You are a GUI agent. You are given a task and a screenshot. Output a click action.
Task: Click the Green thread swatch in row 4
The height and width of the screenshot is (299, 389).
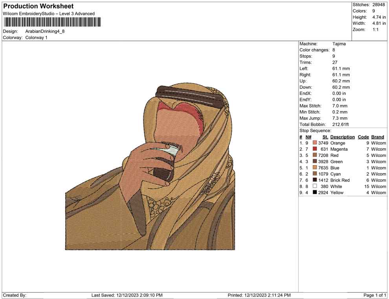pyautogui.click(x=315, y=161)
